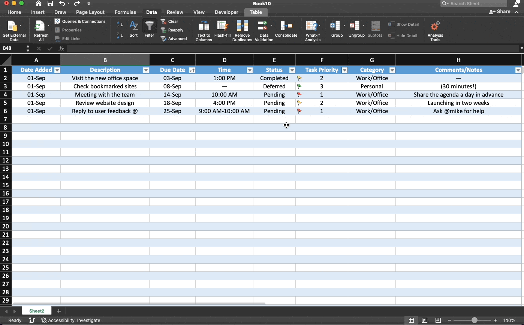Launch Text to Columns

[204, 30]
